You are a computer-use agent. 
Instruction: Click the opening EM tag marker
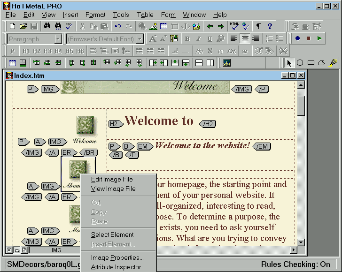pos(145,146)
